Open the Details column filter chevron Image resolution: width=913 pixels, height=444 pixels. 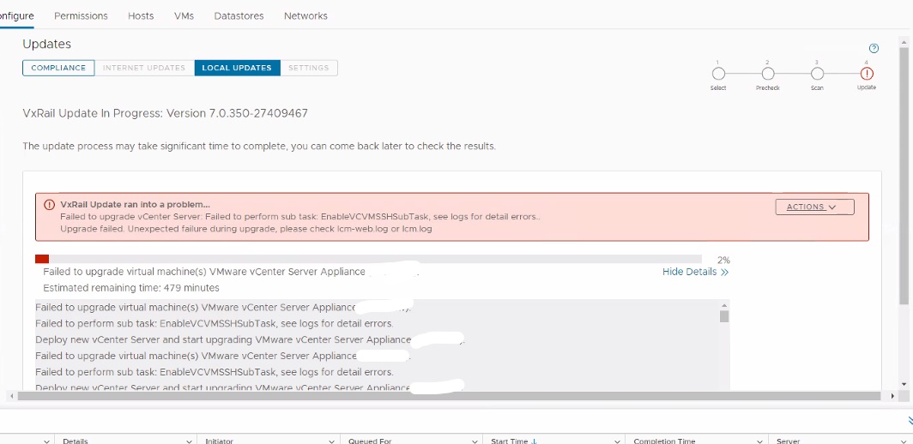coord(188,441)
